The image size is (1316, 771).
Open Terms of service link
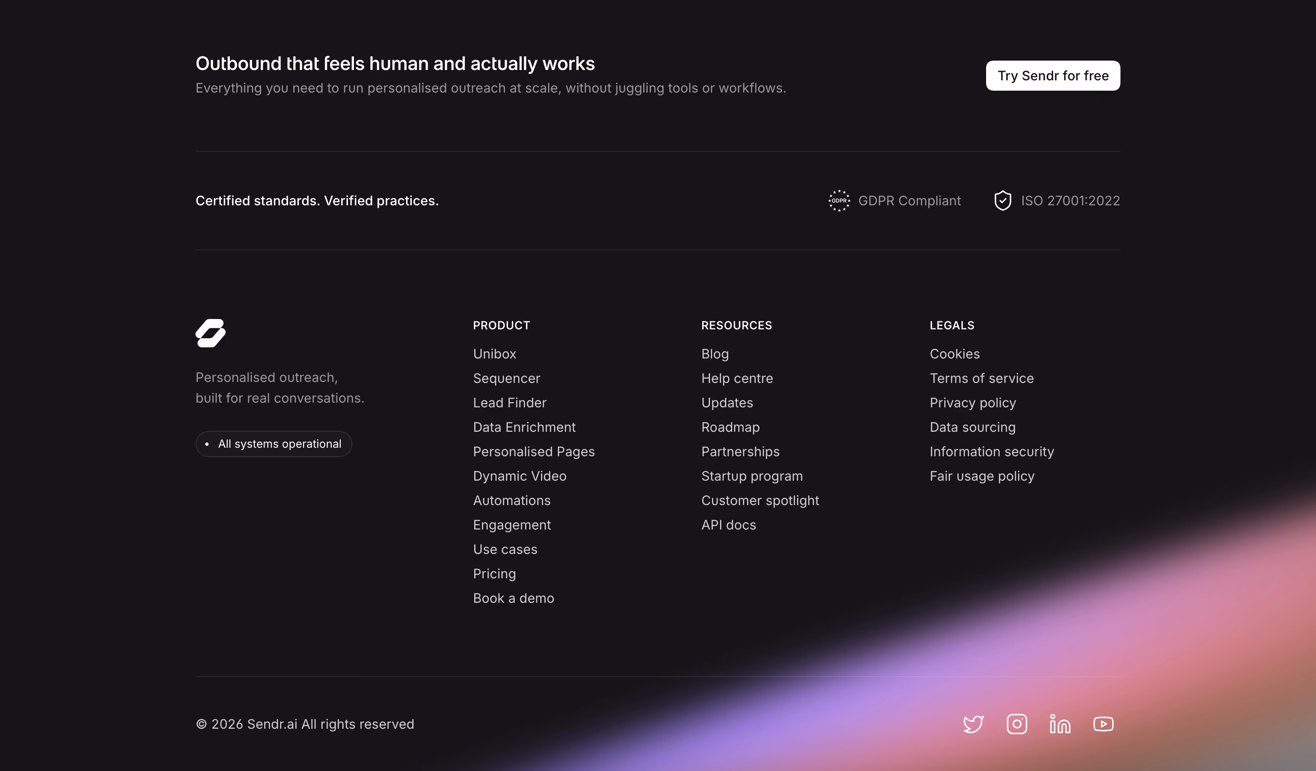coord(981,379)
